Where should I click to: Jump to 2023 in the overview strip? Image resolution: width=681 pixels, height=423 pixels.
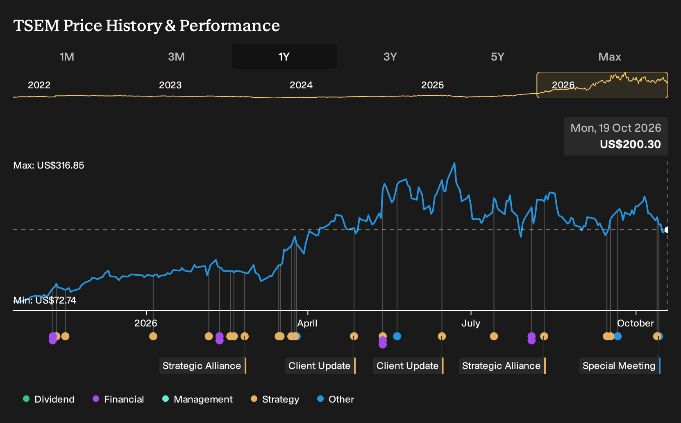click(x=170, y=85)
